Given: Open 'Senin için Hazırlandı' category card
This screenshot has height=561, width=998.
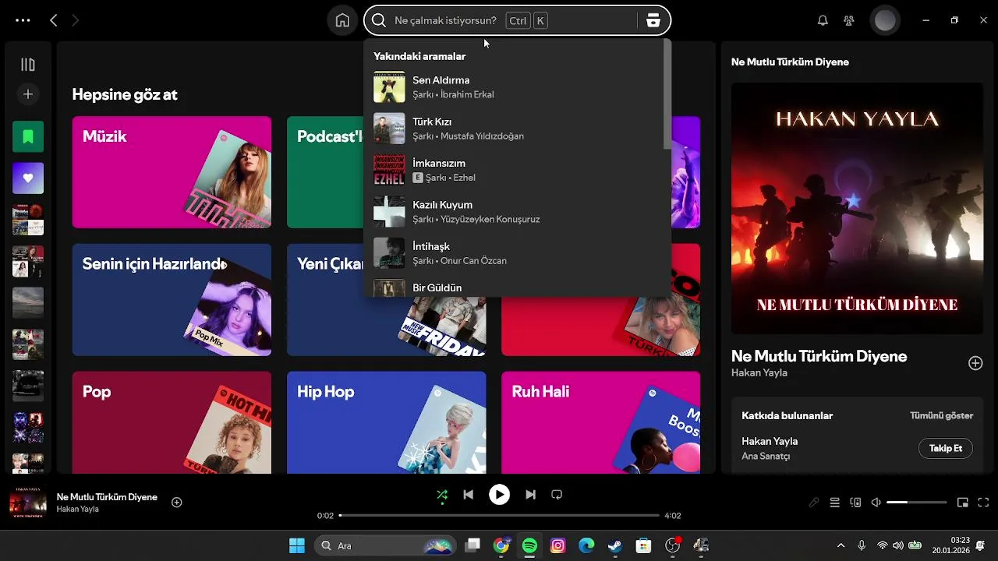Looking at the screenshot, I should (x=172, y=300).
